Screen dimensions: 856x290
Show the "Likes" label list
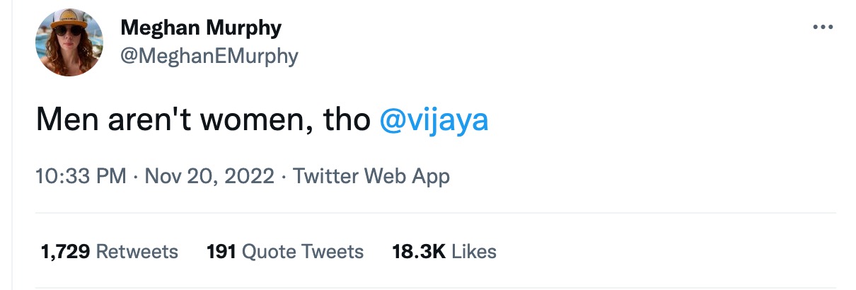pyautogui.click(x=473, y=251)
